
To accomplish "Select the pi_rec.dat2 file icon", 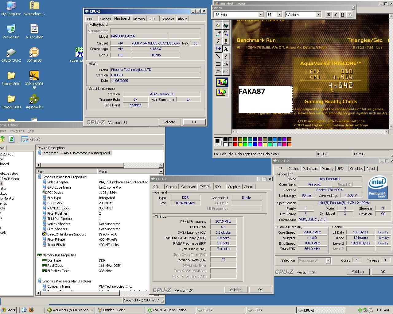I will coord(34,32).
